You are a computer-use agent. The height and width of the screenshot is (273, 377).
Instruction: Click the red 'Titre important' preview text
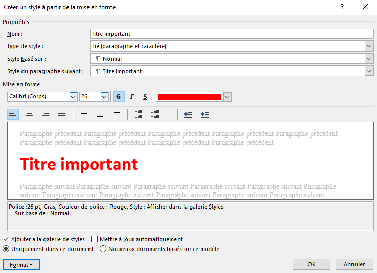pos(79,164)
